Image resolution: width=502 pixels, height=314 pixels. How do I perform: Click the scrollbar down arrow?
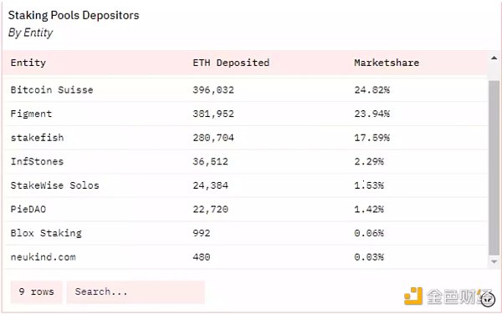pos(494,261)
